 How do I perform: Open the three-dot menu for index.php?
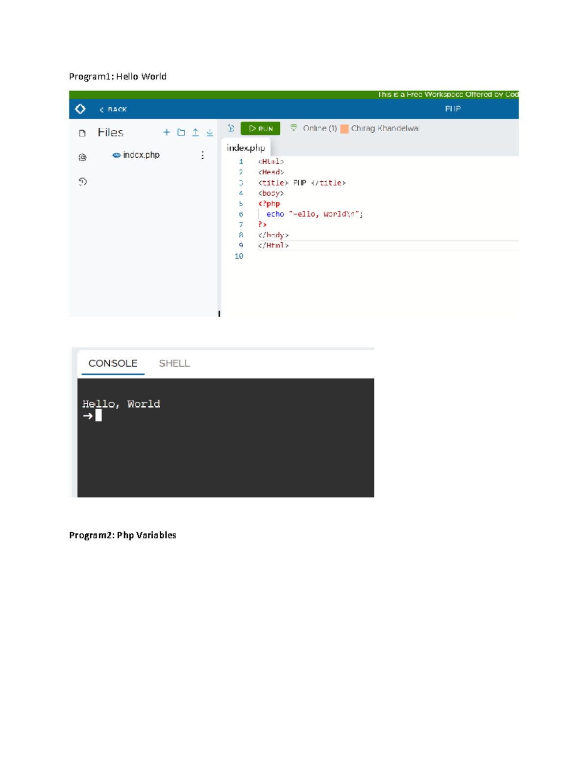(202, 155)
